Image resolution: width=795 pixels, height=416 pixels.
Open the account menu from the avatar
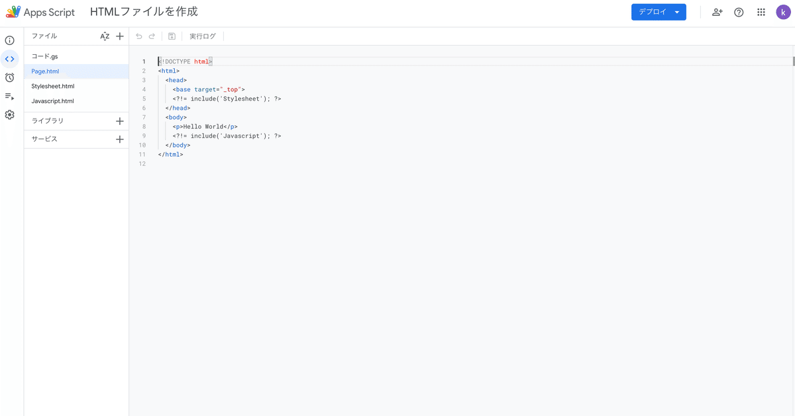(x=783, y=12)
